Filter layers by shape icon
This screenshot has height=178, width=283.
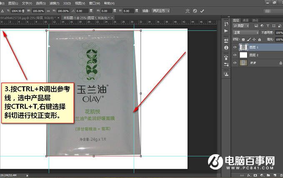point(274,26)
